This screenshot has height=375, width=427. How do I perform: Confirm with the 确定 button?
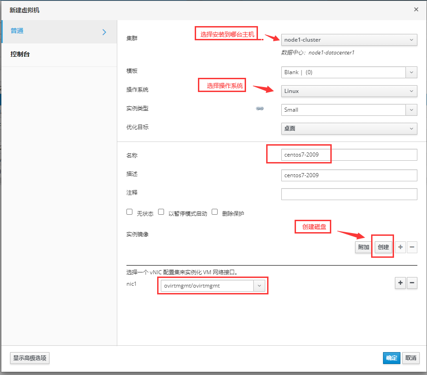(392, 358)
